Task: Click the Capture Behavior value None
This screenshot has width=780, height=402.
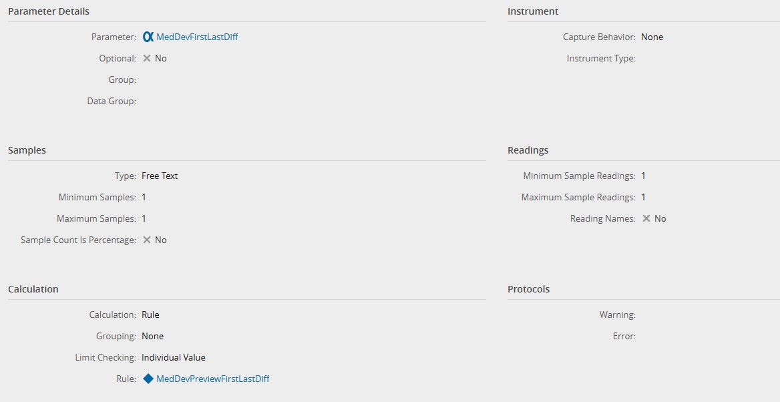Action: [x=652, y=37]
